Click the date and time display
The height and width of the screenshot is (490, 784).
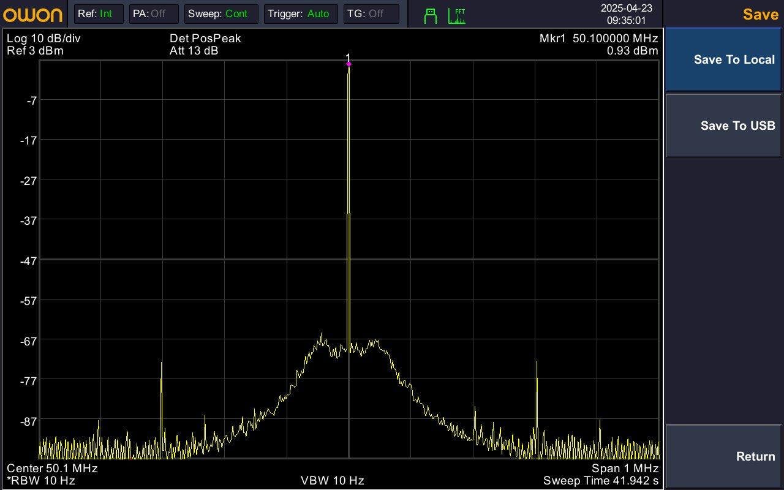[626, 13]
